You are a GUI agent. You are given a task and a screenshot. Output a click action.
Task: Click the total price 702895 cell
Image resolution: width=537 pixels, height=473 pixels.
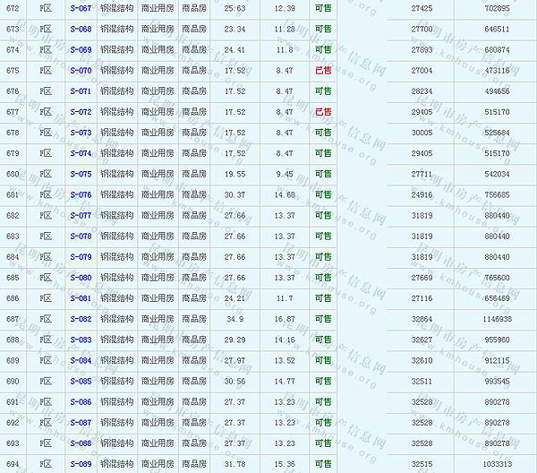tap(496, 8)
